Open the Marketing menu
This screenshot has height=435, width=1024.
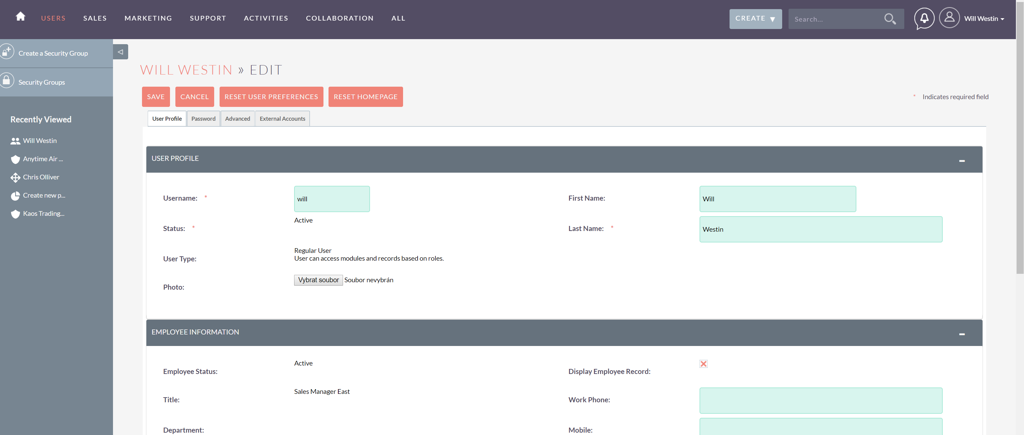148,18
